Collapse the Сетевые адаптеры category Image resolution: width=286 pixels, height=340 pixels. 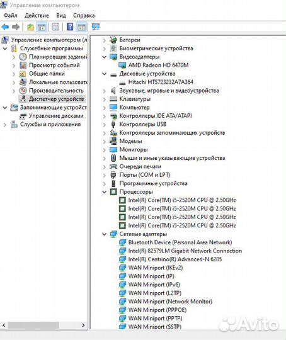(x=105, y=234)
